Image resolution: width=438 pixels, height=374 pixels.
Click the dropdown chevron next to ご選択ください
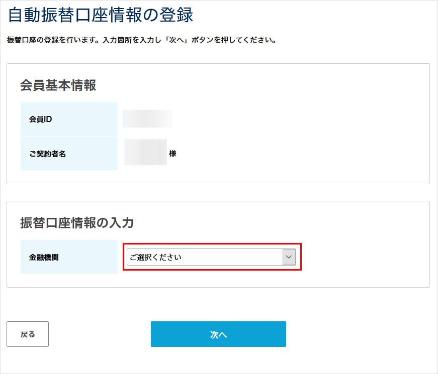(x=288, y=257)
